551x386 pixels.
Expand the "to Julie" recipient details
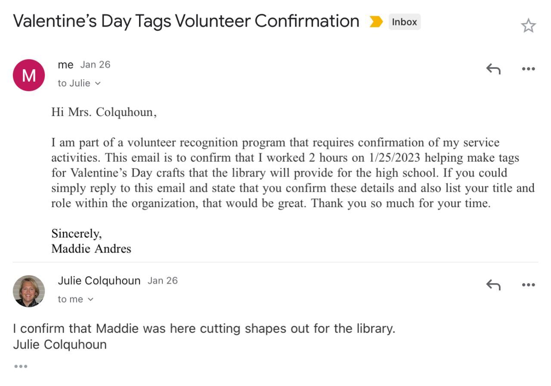[x=79, y=83]
